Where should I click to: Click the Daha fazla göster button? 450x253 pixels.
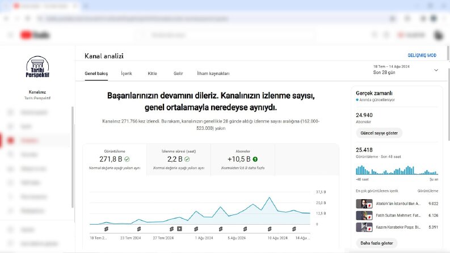coord(377,243)
